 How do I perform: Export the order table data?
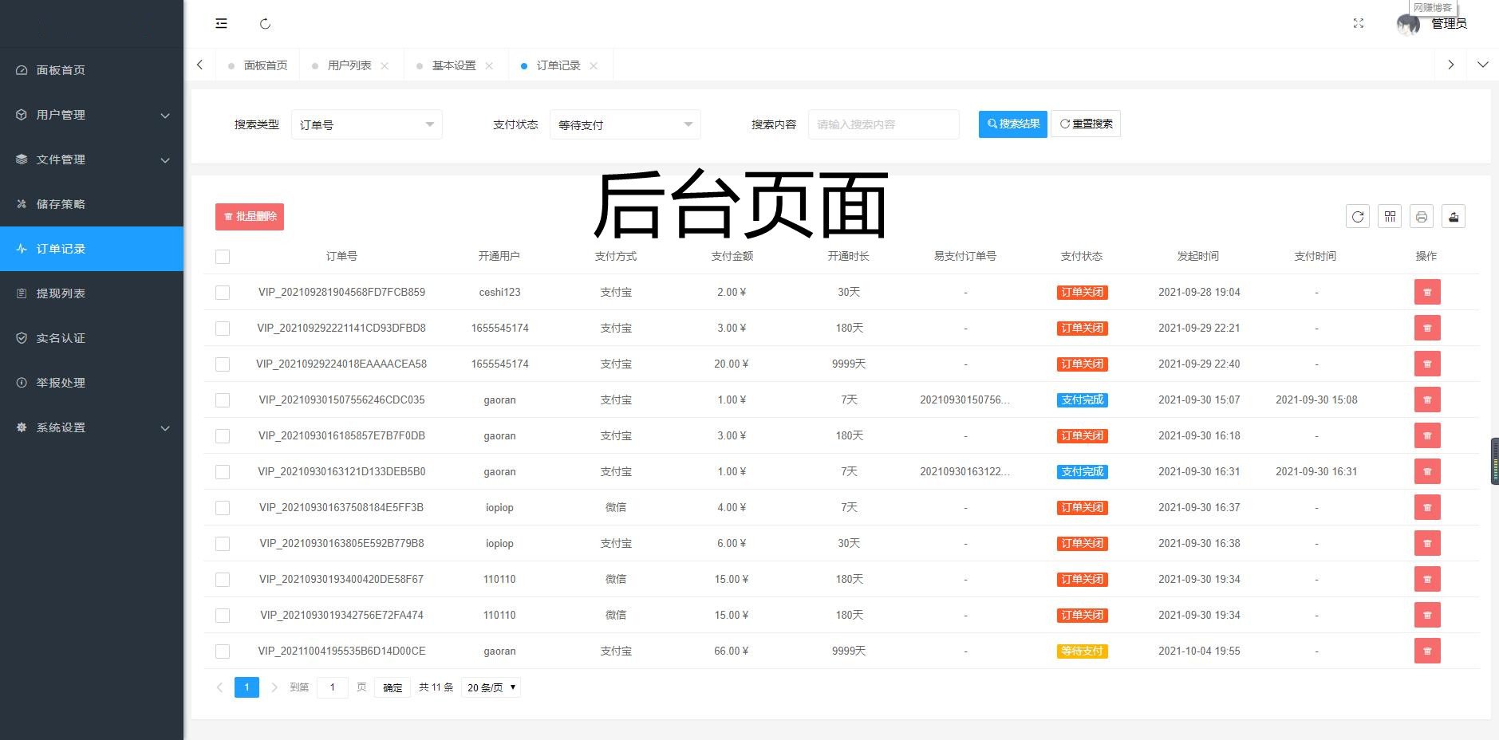(x=1454, y=216)
